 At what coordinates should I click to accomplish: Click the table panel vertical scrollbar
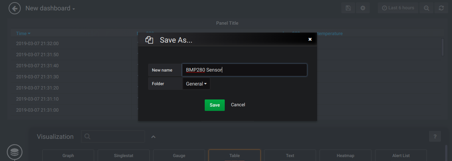coord(443,47)
